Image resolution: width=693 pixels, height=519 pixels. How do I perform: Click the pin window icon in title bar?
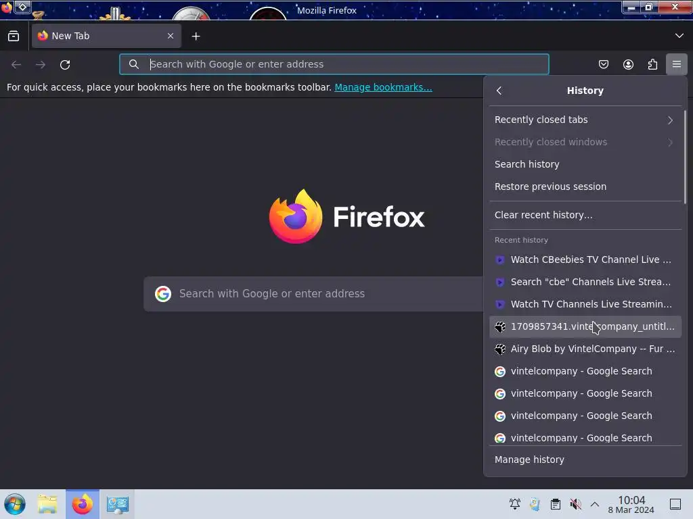click(22, 7)
